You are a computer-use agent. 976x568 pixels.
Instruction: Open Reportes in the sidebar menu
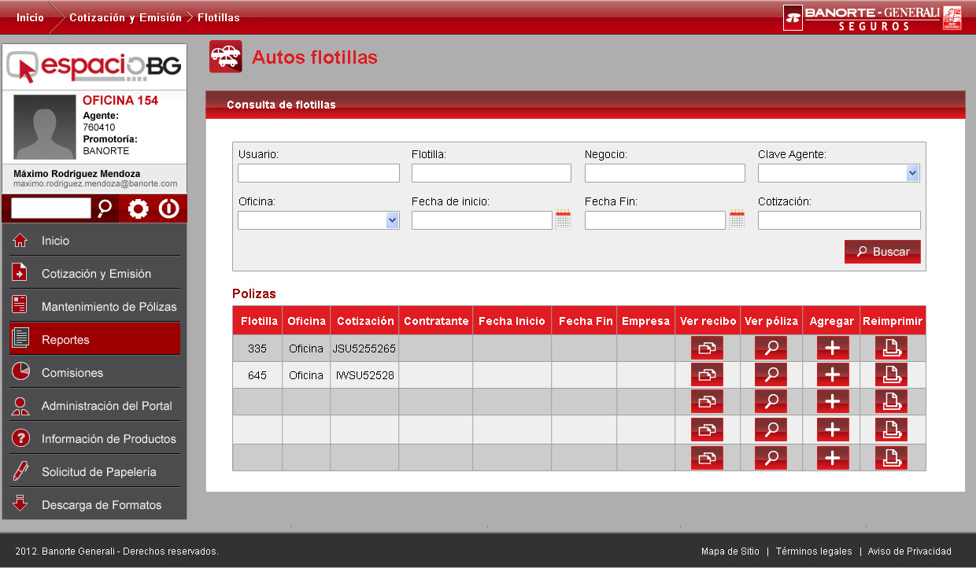94,339
